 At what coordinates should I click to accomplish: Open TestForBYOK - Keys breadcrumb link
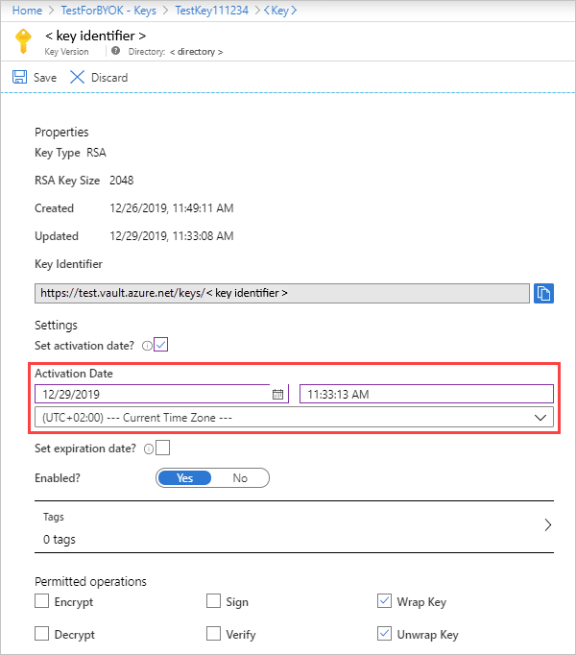click(108, 11)
